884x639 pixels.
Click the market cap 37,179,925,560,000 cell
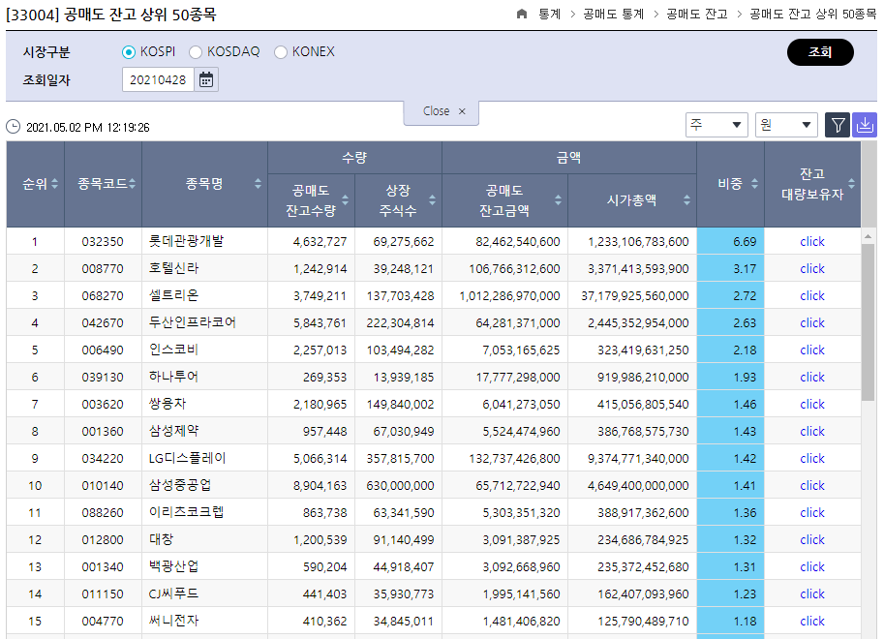click(632, 295)
